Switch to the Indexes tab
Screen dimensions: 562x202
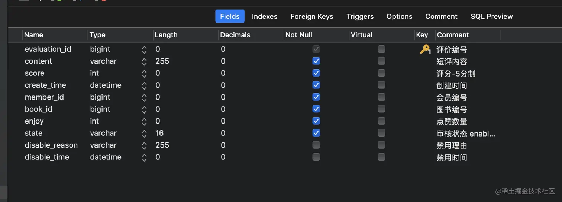[x=265, y=16]
